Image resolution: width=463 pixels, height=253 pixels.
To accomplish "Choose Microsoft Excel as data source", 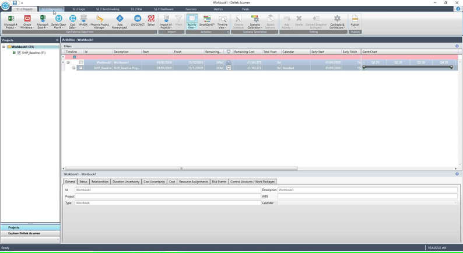I will coord(43,22).
